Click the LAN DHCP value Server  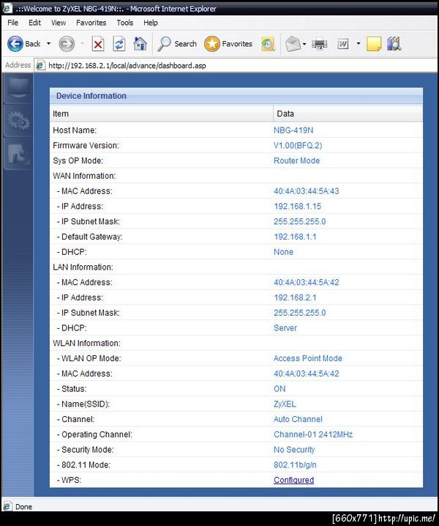point(285,328)
